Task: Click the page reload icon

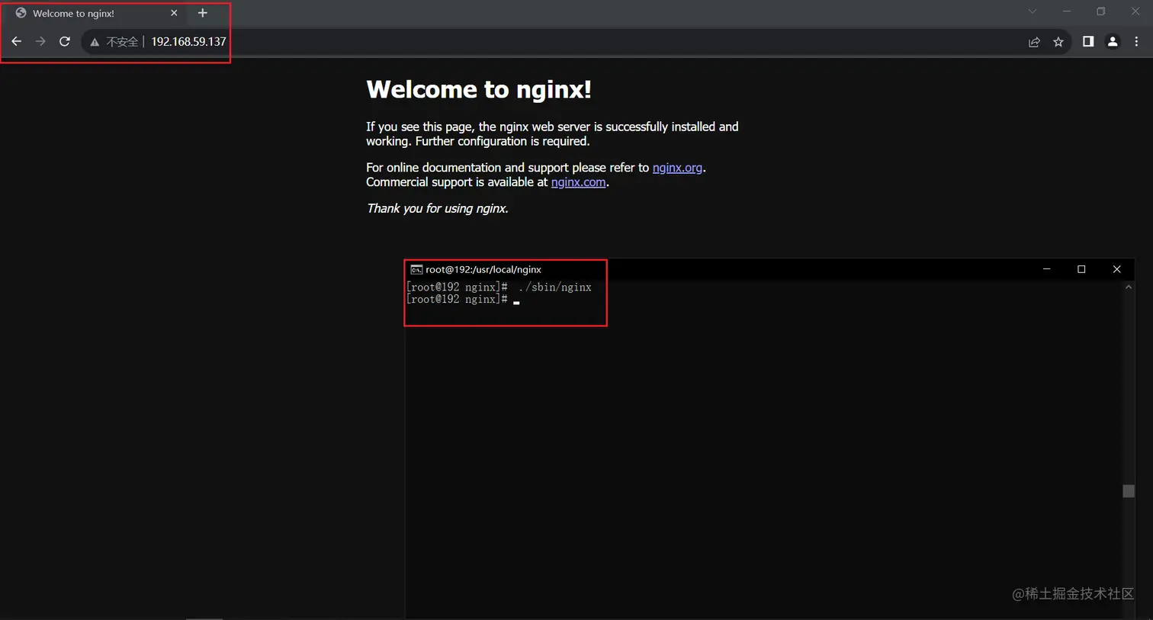Action: point(65,41)
